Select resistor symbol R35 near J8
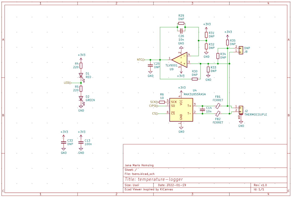This screenshot has width=293, height=197. (x=227, y=42)
